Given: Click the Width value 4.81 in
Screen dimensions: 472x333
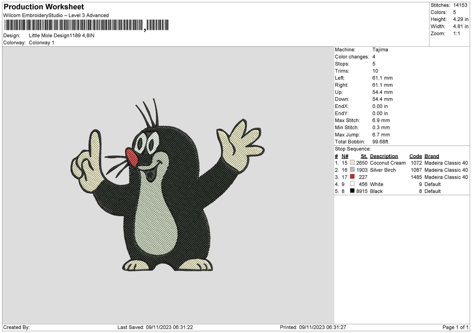Looking at the screenshot, I should 461,26.
